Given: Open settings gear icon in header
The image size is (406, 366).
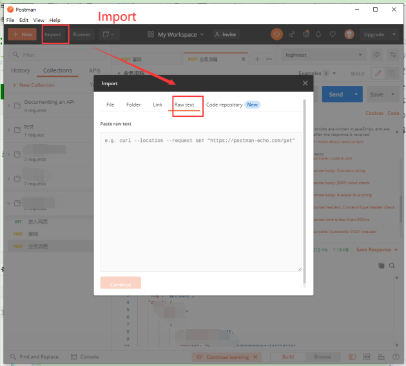Looking at the screenshot, I should point(306,34).
